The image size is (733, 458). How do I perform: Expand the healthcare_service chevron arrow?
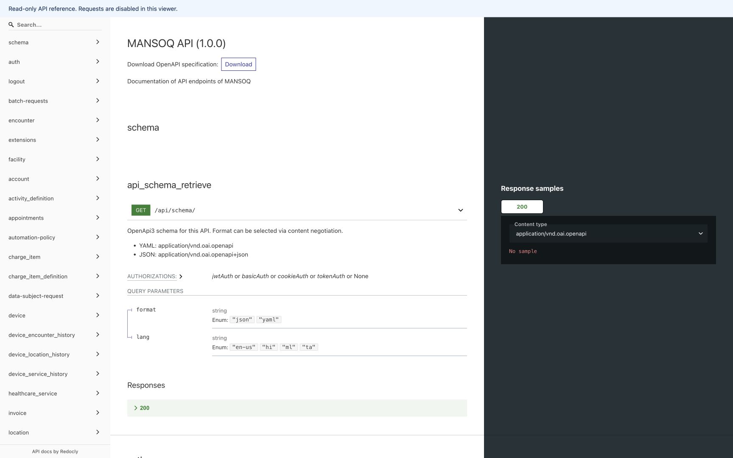tap(98, 393)
